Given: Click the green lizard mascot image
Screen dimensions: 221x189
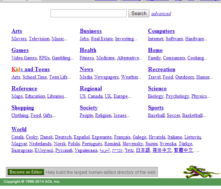Looking at the screenshot, I should [201, 172].
